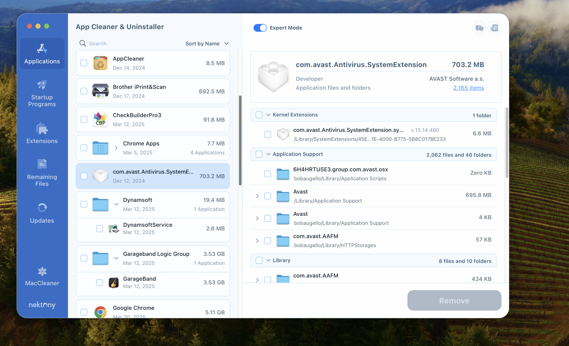This screenshot has width=569, height=346.
Task: Expand the Avast /Library/Application Support folder
Action: pos(257,196)
